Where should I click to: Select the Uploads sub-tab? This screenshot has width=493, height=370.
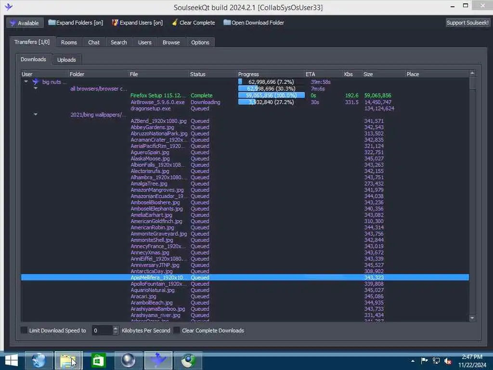pyautogui.click(x=66, y=60)
